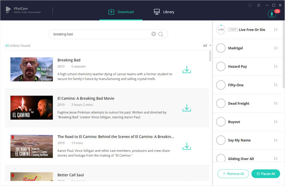Pause the Buyout download

pos(276,122)
